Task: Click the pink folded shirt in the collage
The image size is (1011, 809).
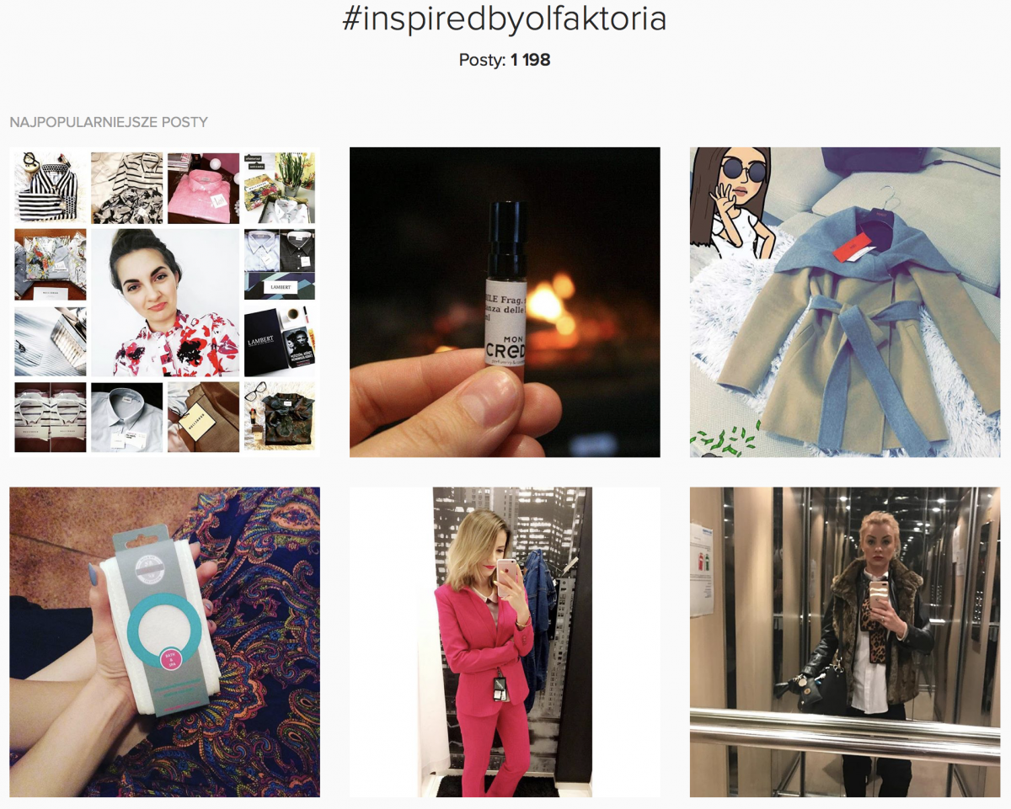Action: (x=202, y=187)
